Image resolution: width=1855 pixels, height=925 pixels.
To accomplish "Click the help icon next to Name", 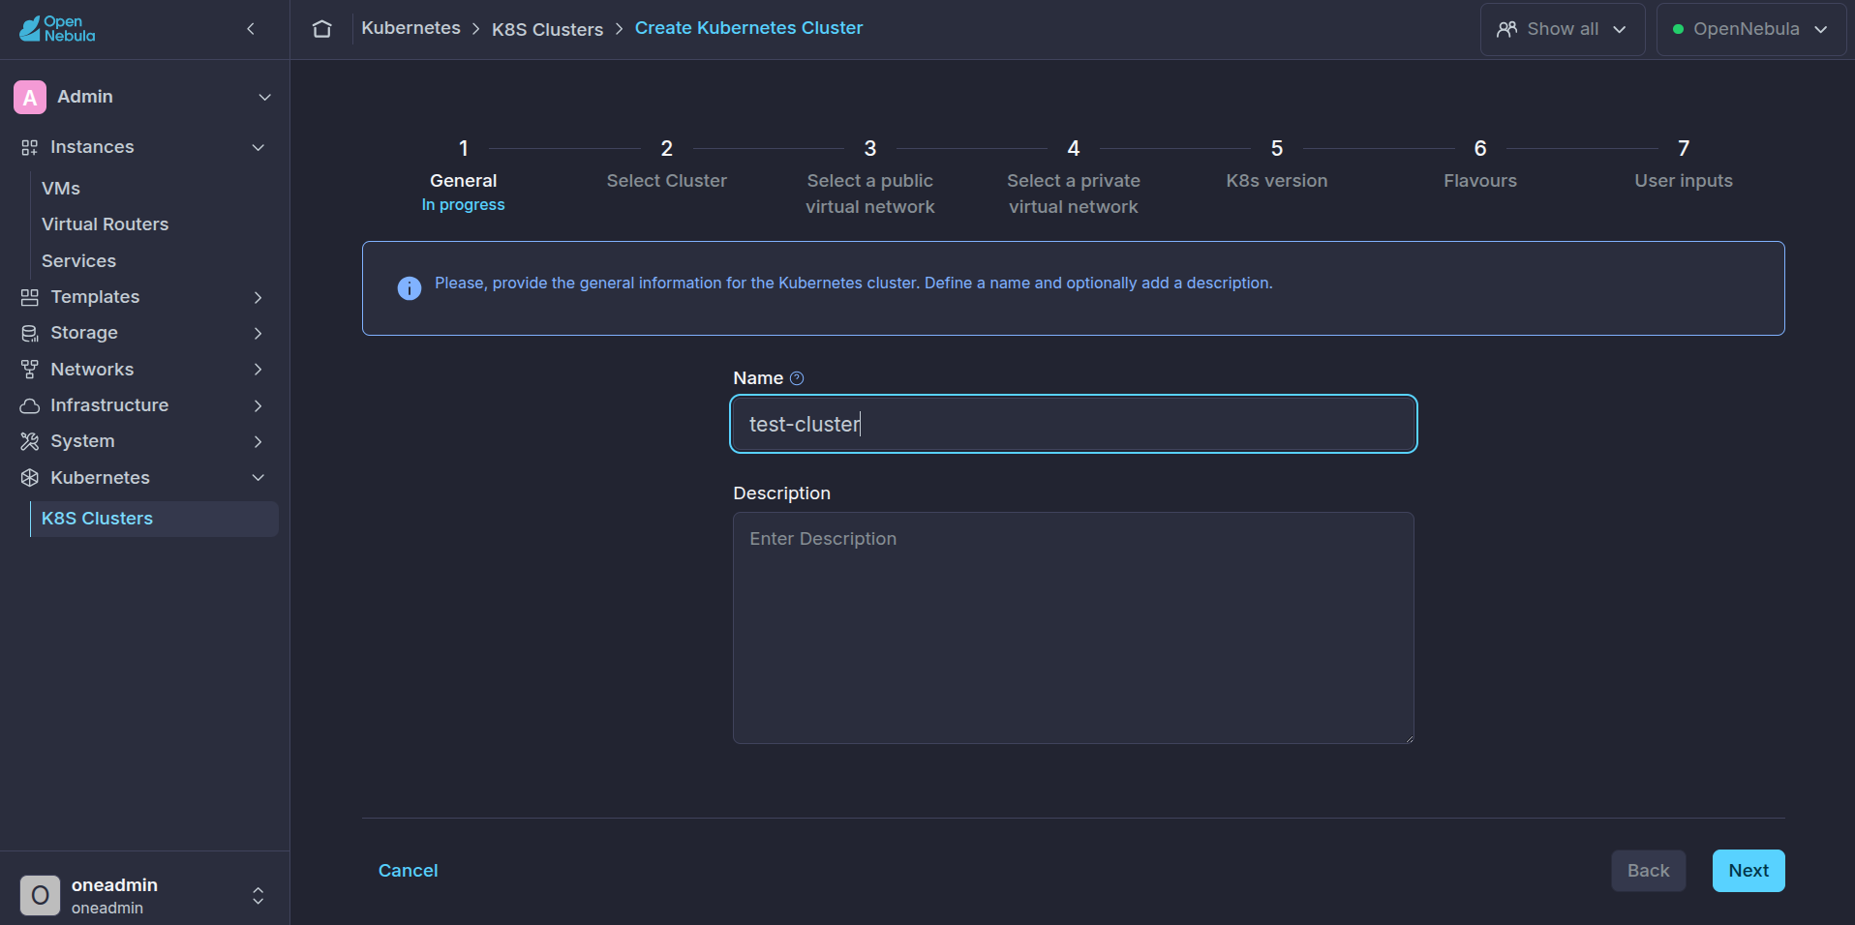I will (797, 378).
